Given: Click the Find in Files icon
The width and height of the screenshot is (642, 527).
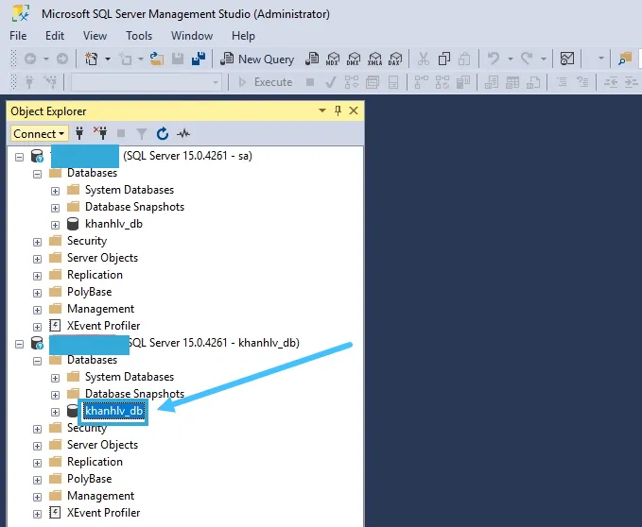Looking at the screenshot, I should pyautogui.click(x=625, y=59).
